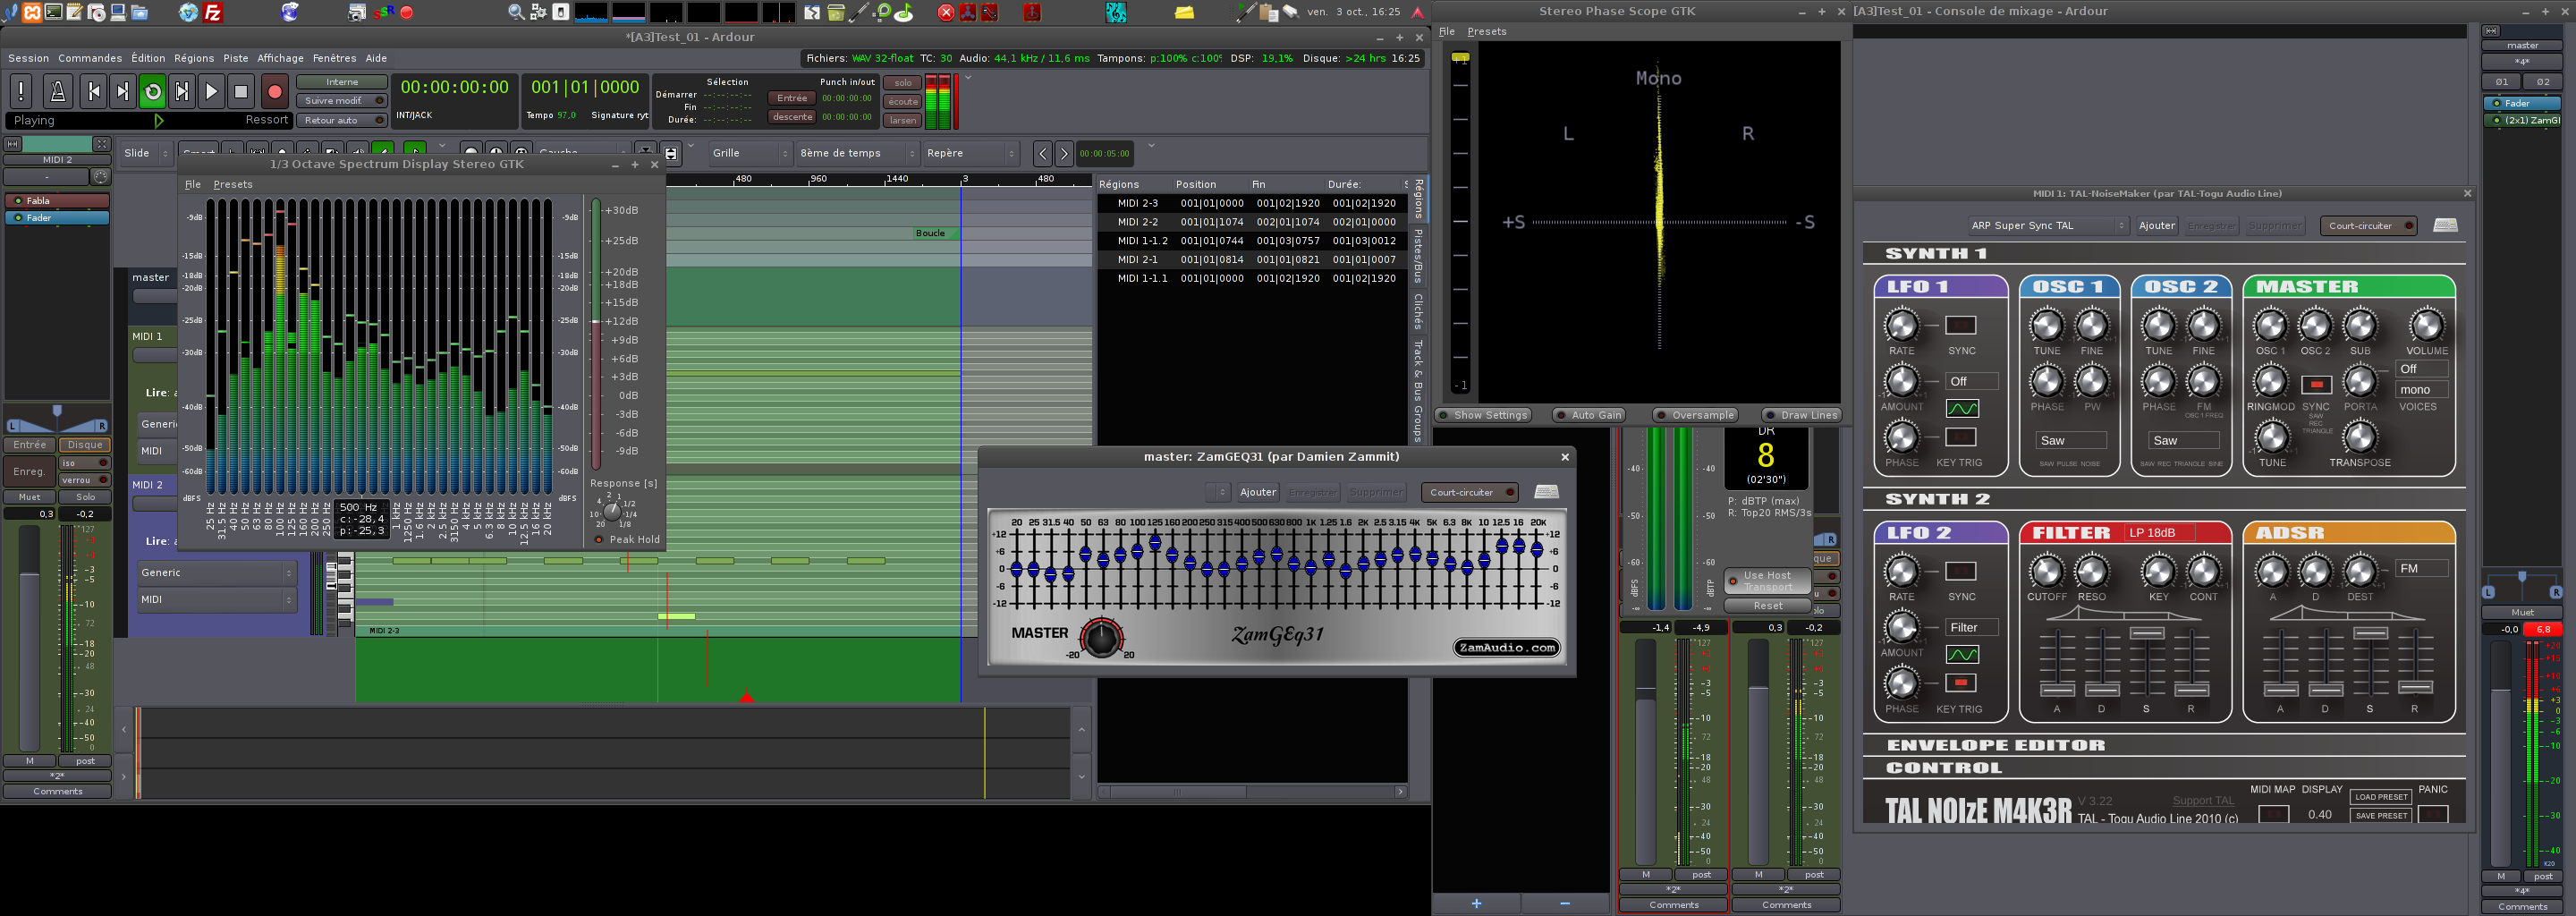
Task: Click the panic exclamation mark button
Action: pos(21,92)
